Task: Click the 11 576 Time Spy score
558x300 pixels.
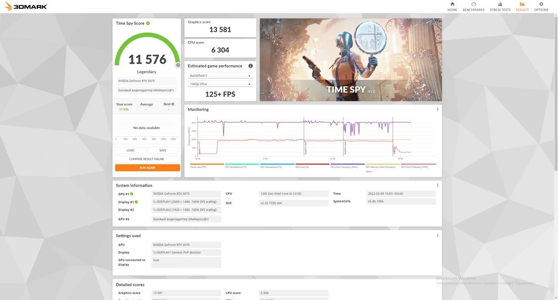Action: pyautogui.click(x=147, y=59)
